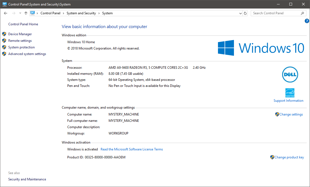The image size is (310, 187).
Task: Open Support Information link
Action: [288, 101]
